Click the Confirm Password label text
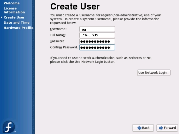The image size is (179, 134). click(64, 47)
